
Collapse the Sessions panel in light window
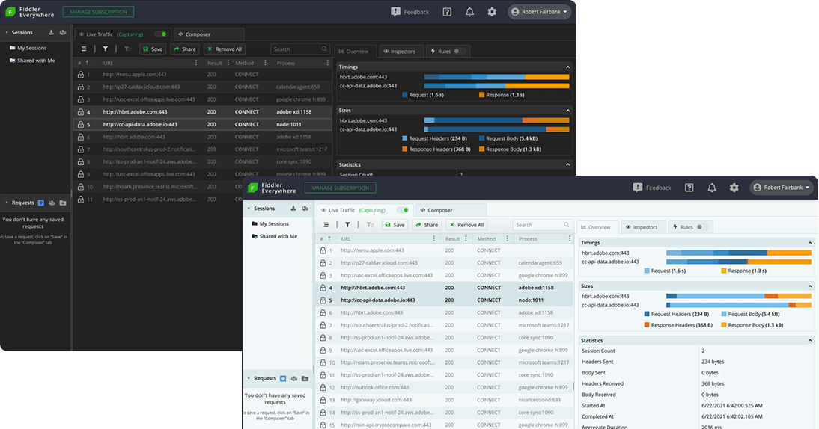[x=249, y=208]
